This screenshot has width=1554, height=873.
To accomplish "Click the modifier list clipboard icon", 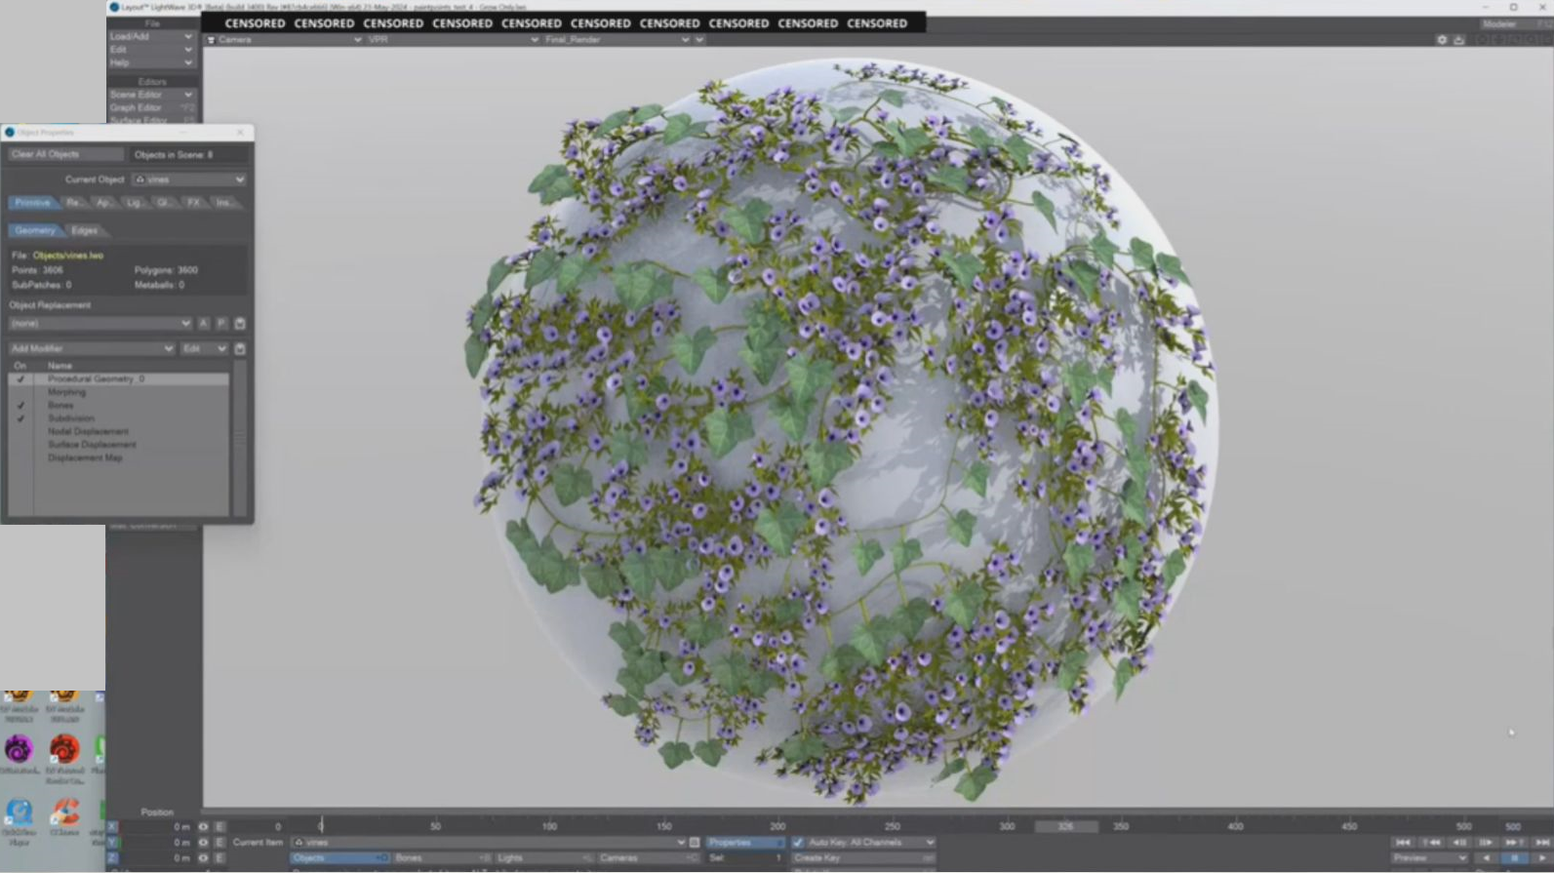I will [x=240, y=349].
